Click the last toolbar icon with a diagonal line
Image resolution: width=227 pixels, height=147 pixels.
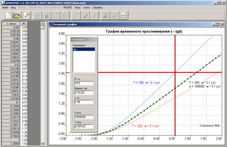(x=114, y=15)
